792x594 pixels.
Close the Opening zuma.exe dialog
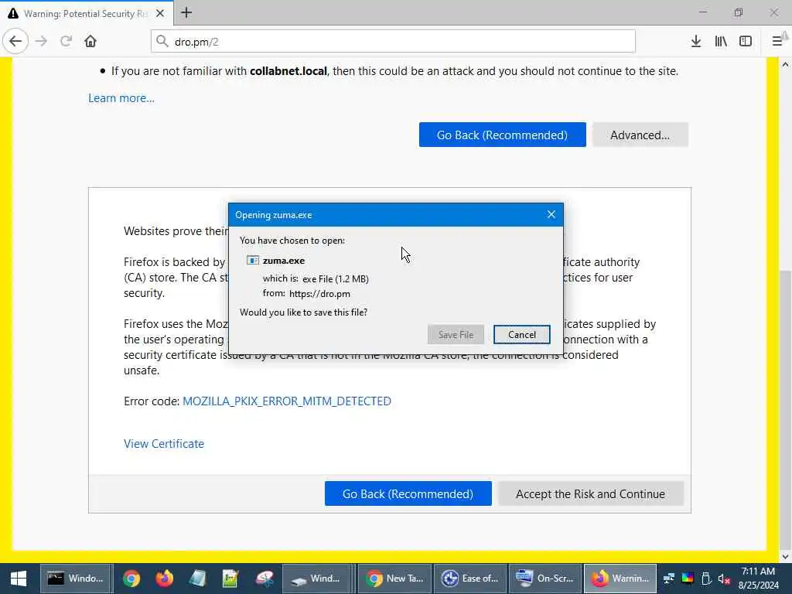pos(551,215)
